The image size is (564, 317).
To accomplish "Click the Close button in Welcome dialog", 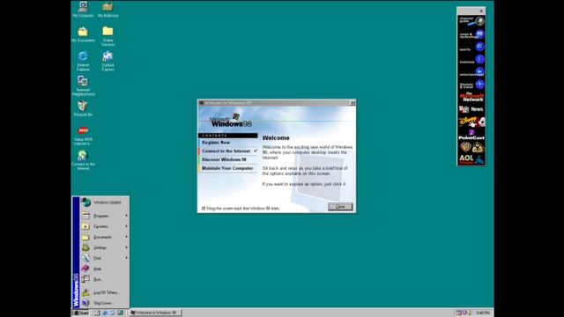I will tap(340, 207).
